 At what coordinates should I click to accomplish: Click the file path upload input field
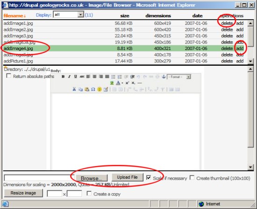click(x=40, y=178)
